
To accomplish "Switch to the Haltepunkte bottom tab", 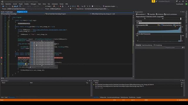I will (x=103, y=97).
